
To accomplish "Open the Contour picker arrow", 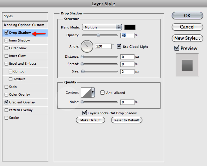I will 93,92.
